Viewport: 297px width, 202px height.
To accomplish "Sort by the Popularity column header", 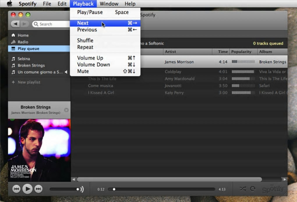I will coord(244,52).
